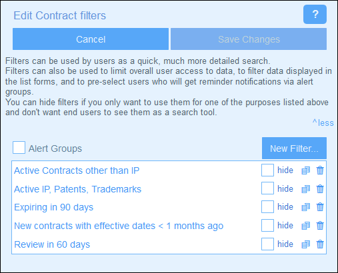Open help with the question mark button
The image size is (338, 273).
[315, 15]
